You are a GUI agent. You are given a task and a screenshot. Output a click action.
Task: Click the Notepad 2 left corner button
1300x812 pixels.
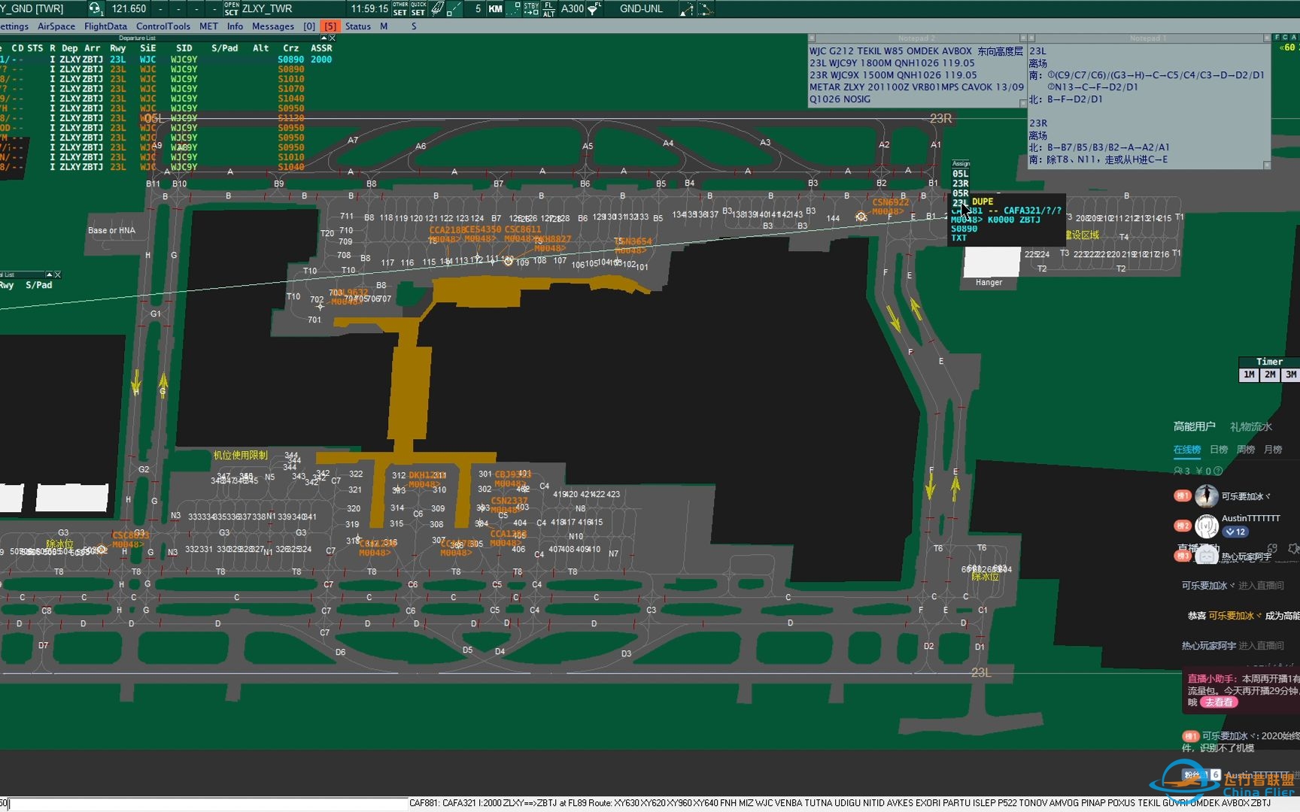pyautogui.click(x=812, y=38)
